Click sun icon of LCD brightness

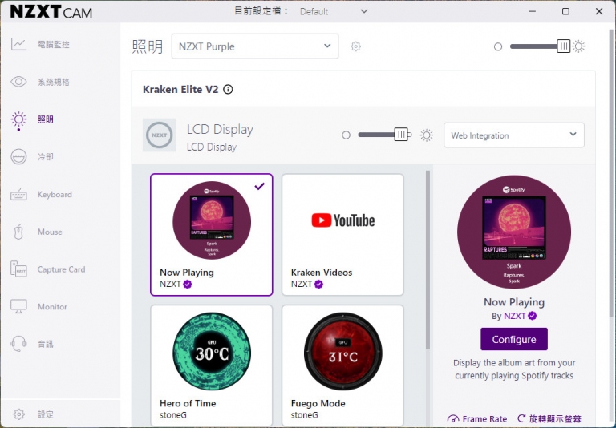(426, 135)
